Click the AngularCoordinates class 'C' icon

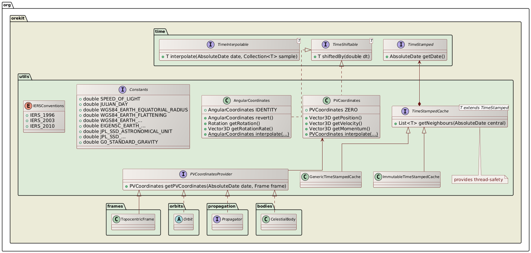click(227, 100)
